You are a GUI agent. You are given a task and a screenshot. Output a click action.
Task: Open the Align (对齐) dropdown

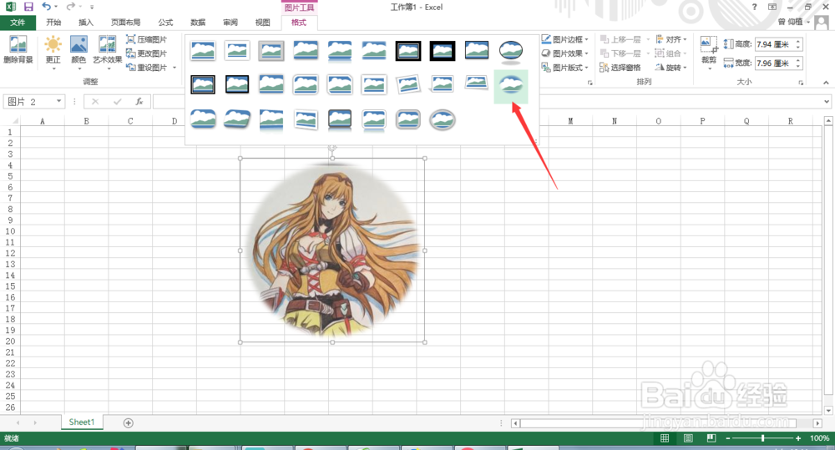point(671,39)
